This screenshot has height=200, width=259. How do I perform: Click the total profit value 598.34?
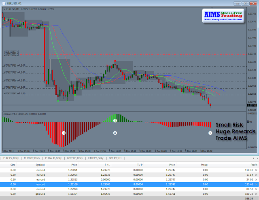tap(249, 198)
